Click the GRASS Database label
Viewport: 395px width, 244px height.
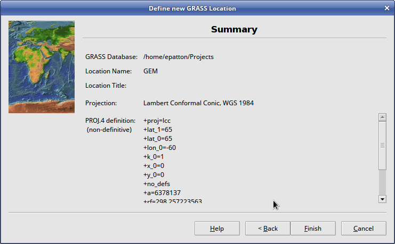click(x=111, y=57)
